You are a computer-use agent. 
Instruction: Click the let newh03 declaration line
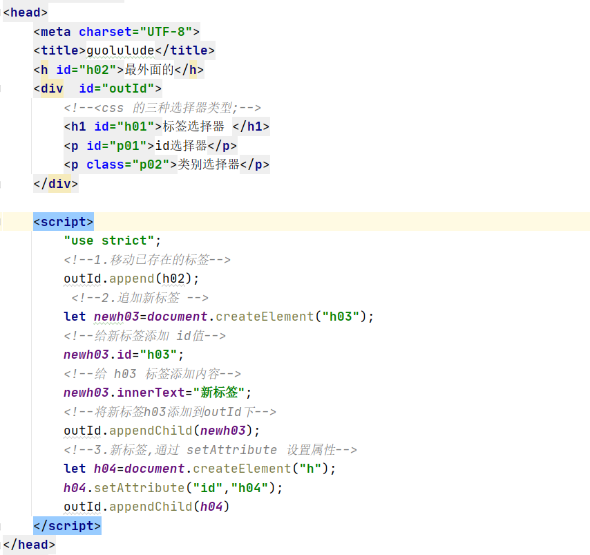[x=218, y=317]
